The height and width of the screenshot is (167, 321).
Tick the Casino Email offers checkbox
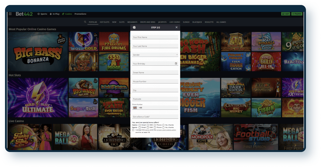[139, 125]
